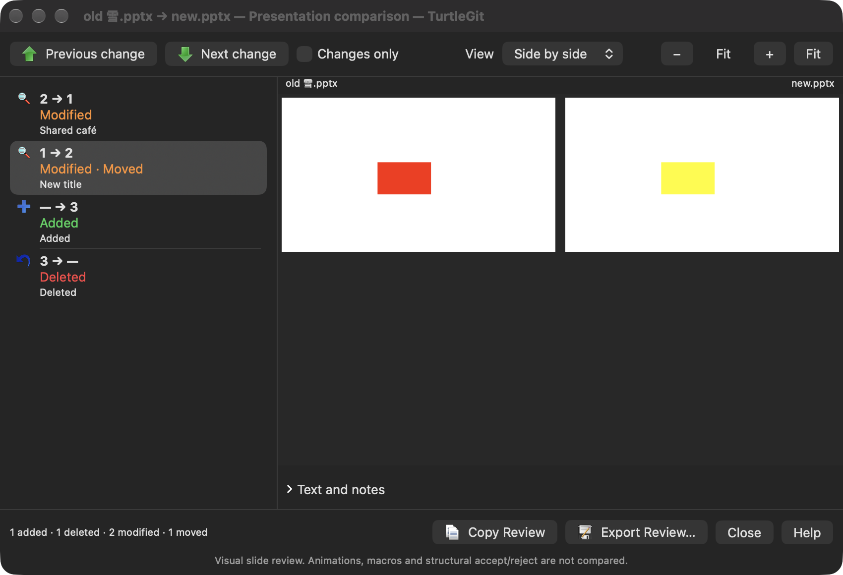The height and width of the screenshot is (575, 843).
Task: Open the Help button
Action: coord(807,532)
